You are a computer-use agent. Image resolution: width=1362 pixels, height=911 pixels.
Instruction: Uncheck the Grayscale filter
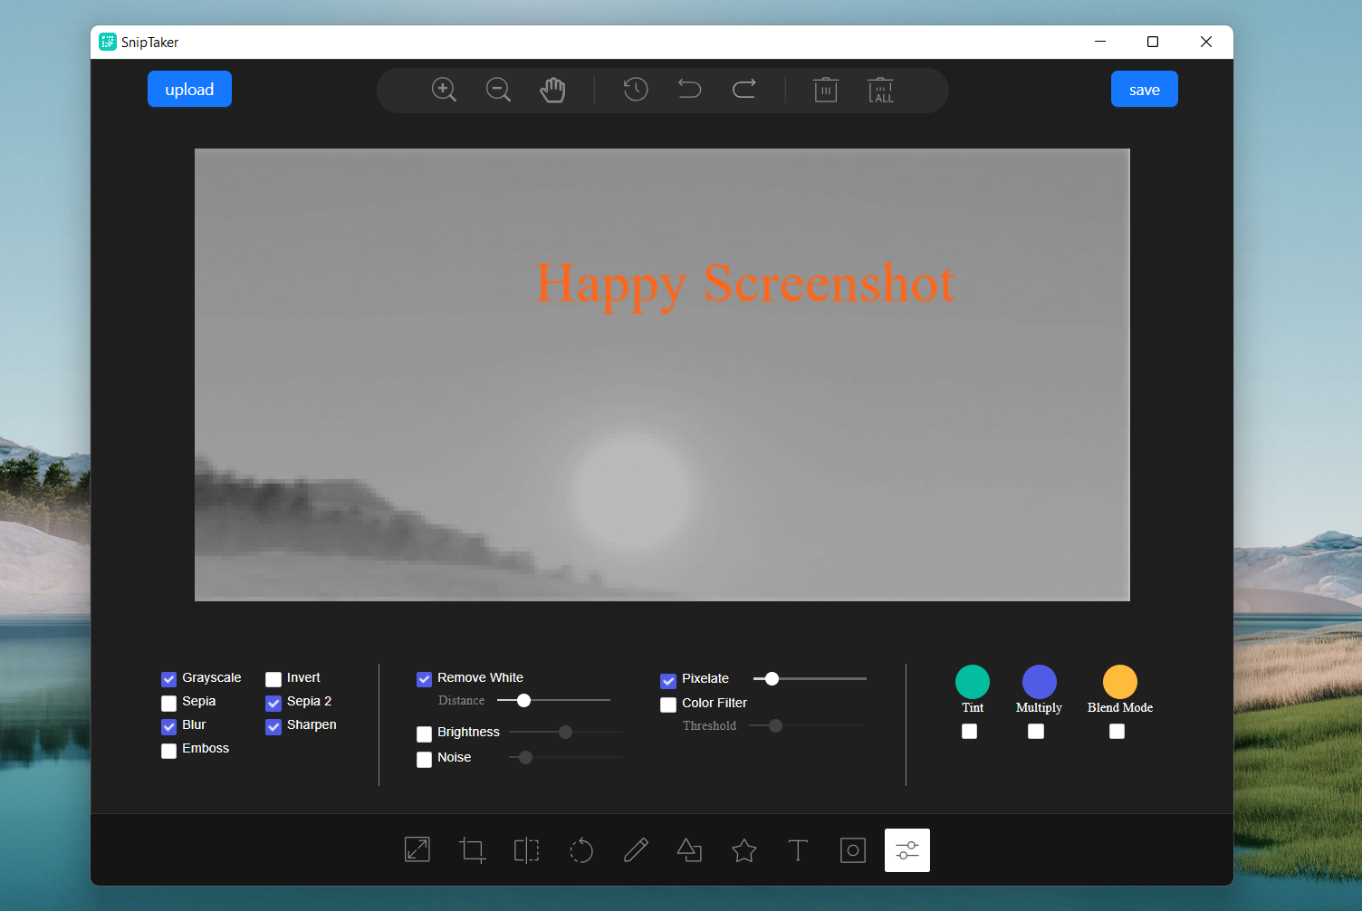coord(168,679)
